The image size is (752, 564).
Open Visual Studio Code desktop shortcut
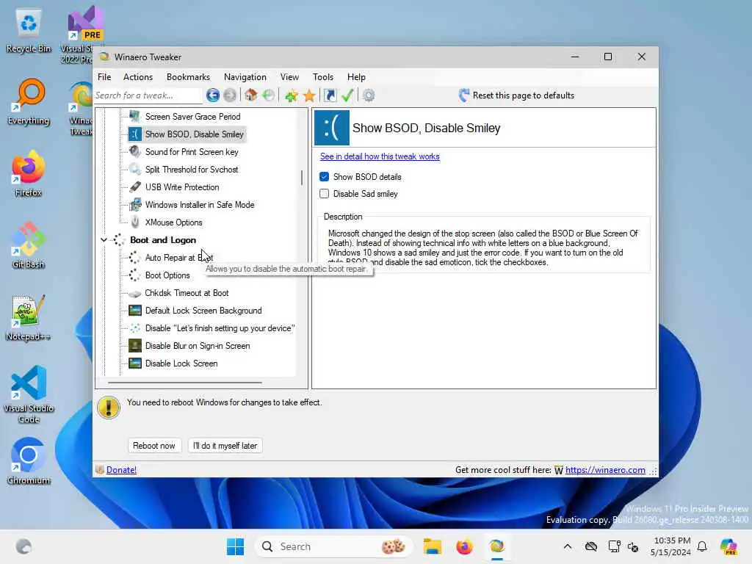tap(29, 394)
